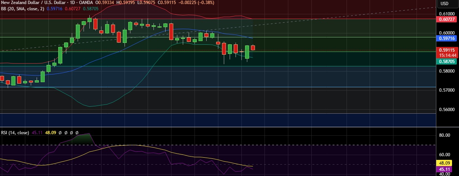Click the red upper band price label 0.60727
Screen dimensions: 459x176
coord(447,19)
